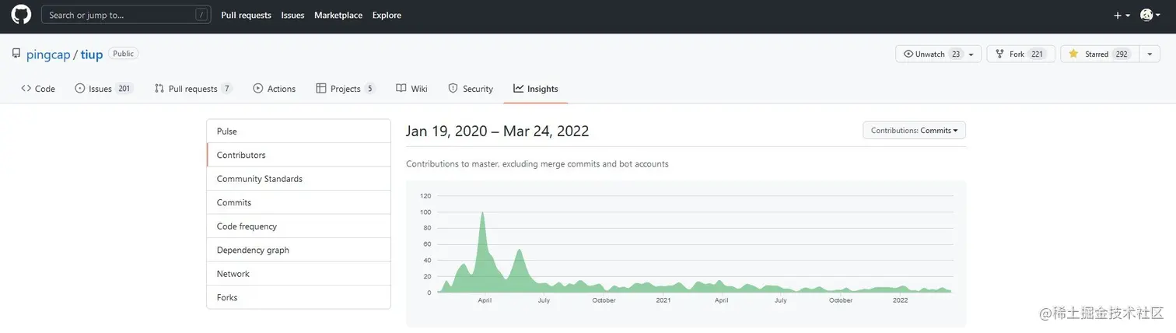Open the repository Pull requests tab
This screenshot has height=333, width=1176.
point(193,89)
